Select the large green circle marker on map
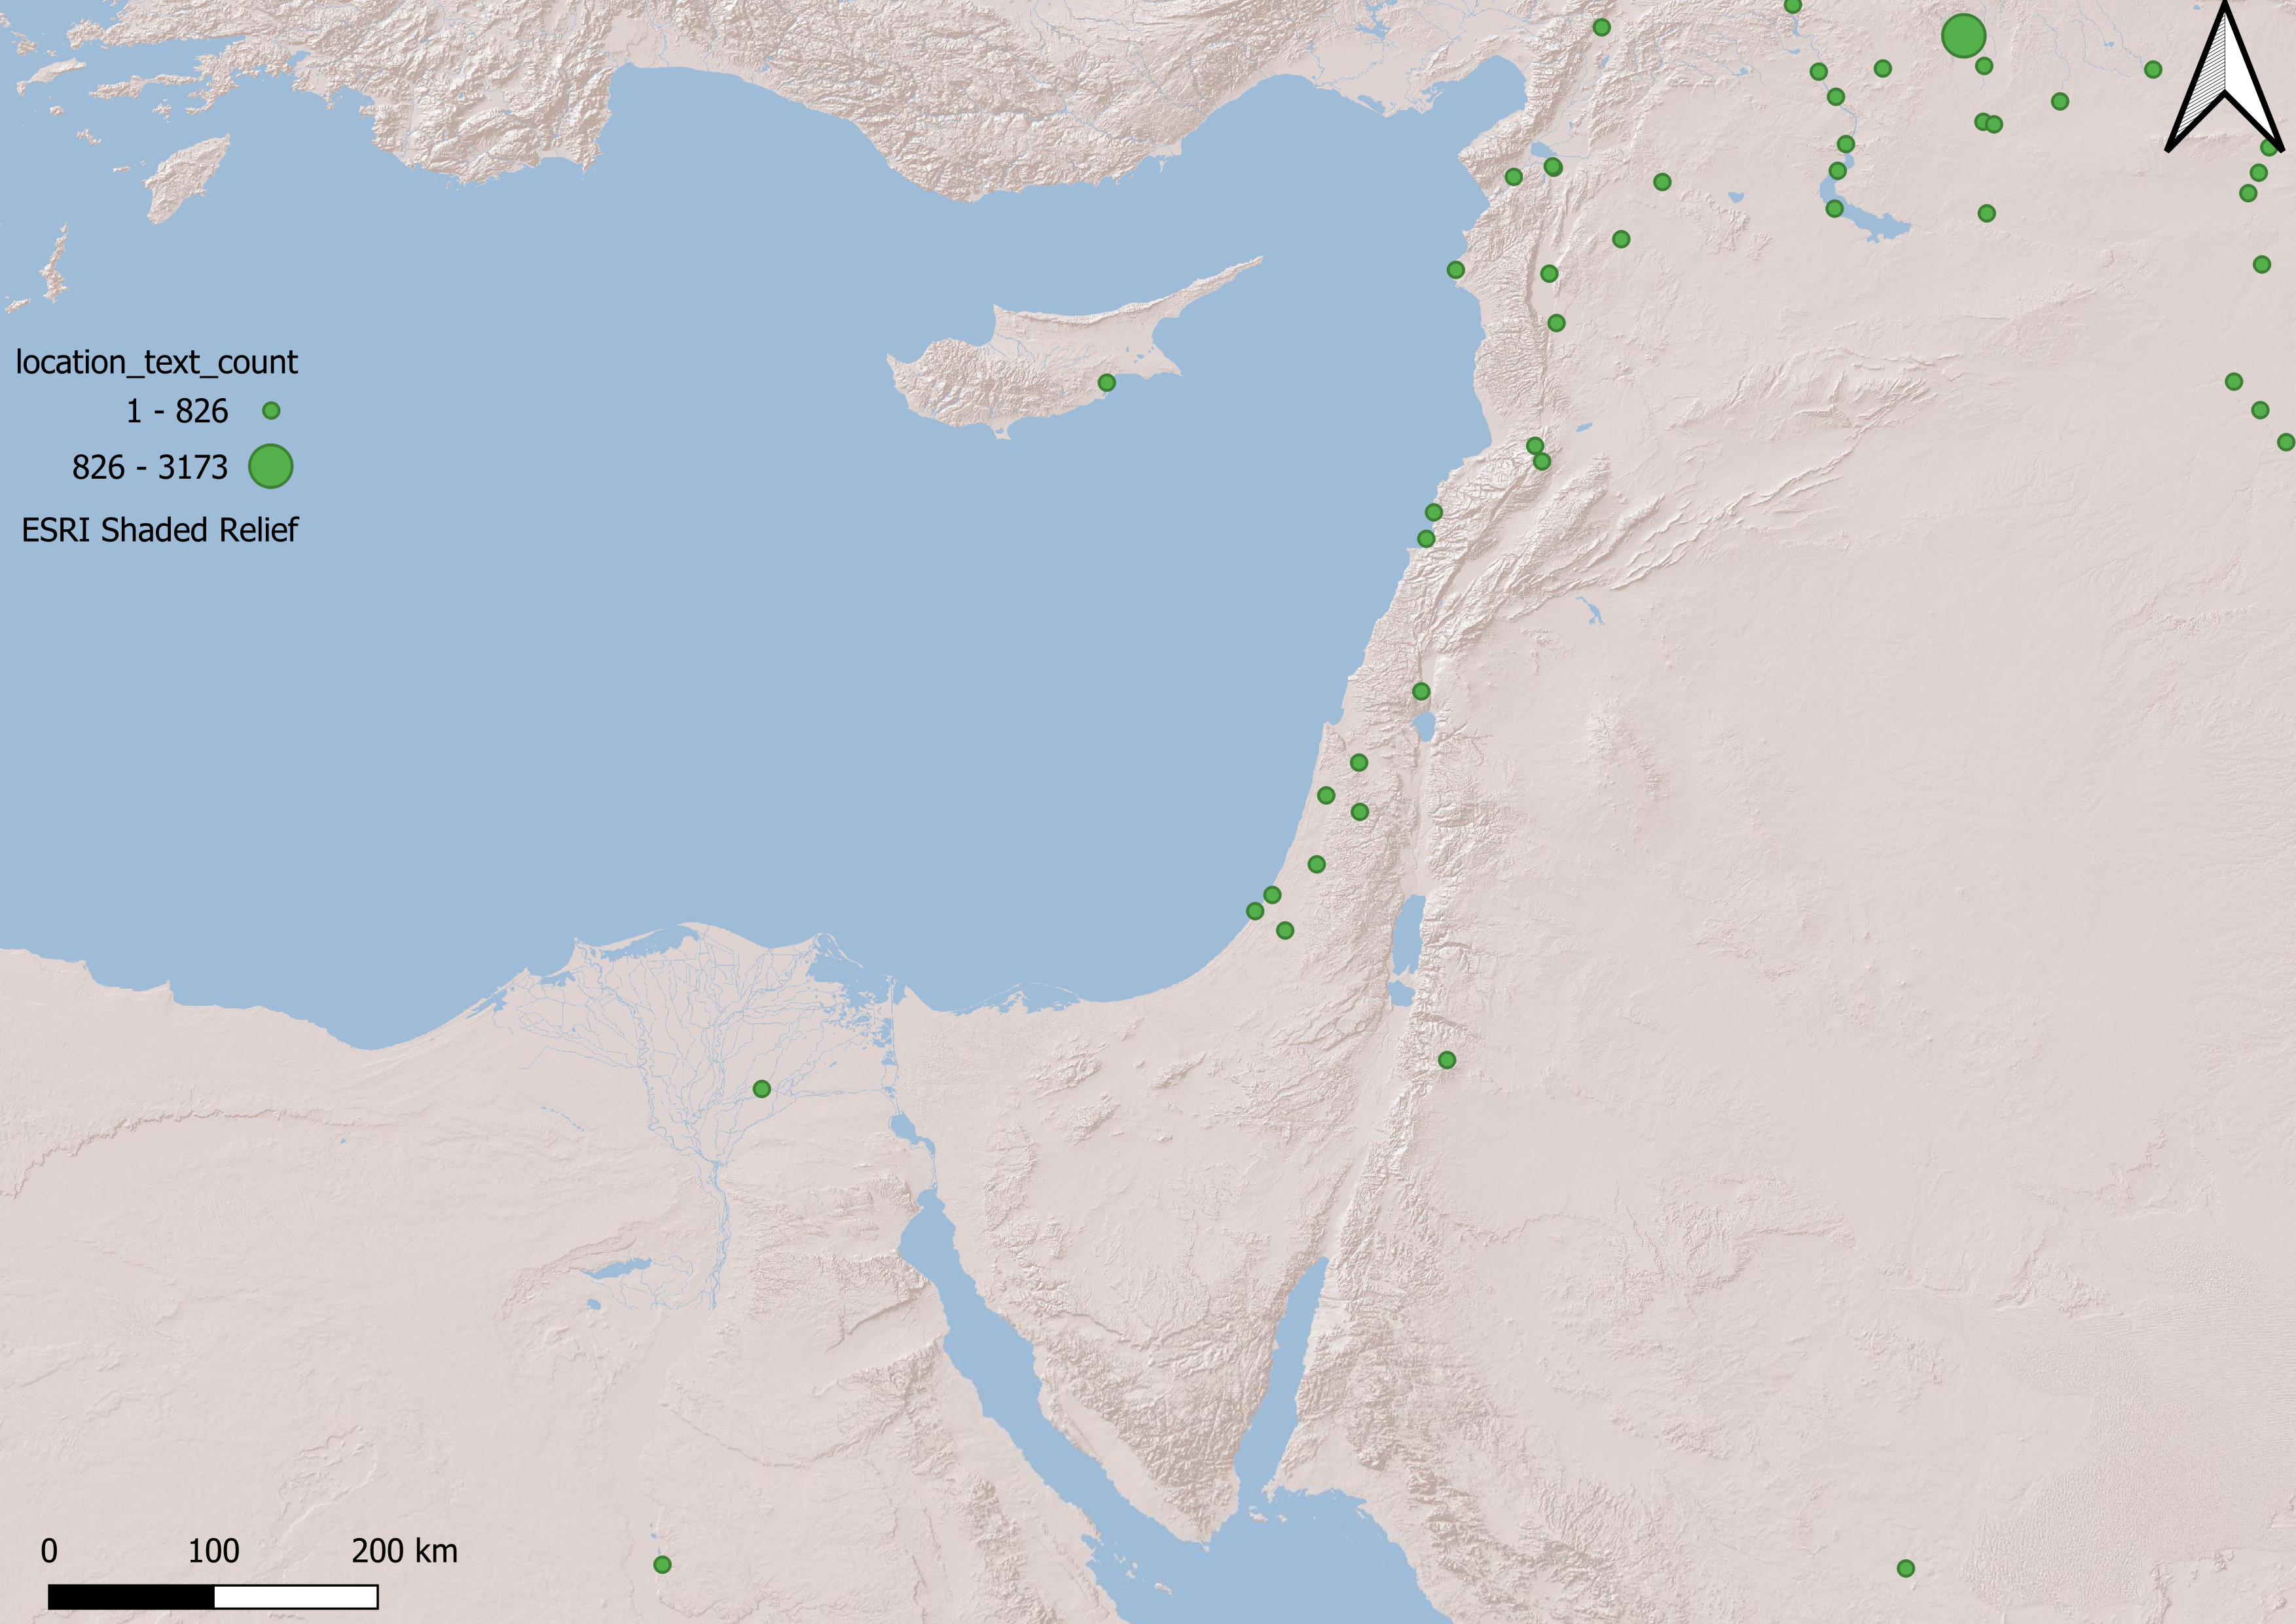 [x=1963, y=37]
